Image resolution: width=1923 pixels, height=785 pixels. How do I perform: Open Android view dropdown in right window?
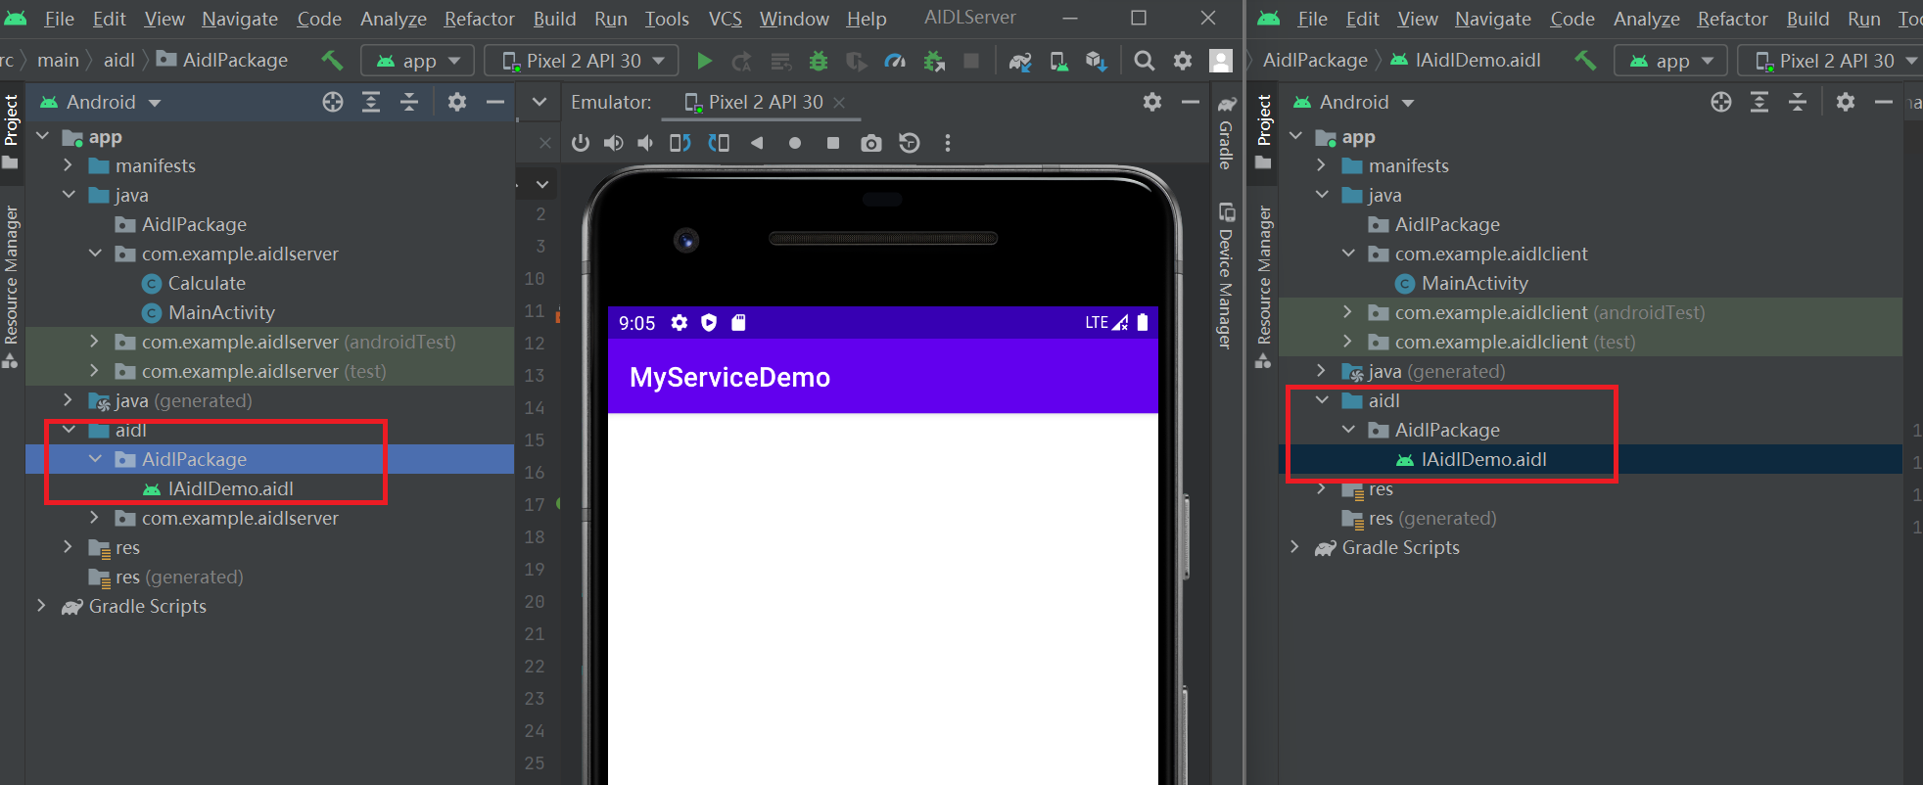tap(1353, 102)
